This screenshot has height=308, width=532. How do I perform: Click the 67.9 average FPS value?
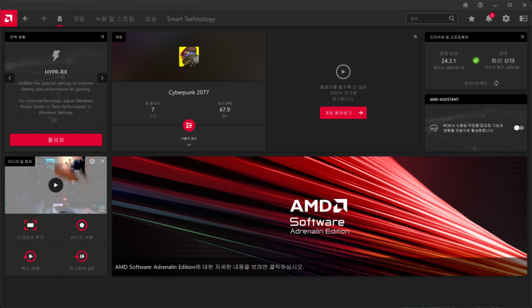click(x=225, y=110)
